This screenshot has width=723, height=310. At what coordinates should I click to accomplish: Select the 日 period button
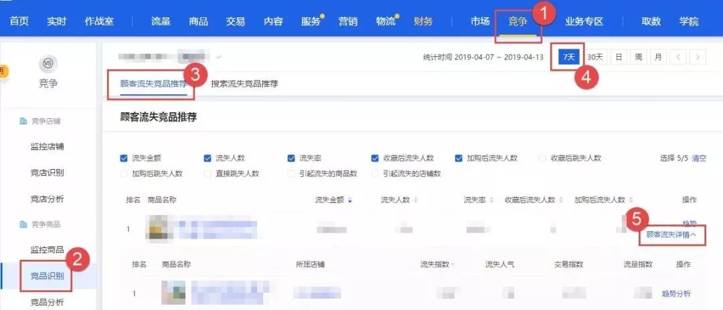click(619, 57)
